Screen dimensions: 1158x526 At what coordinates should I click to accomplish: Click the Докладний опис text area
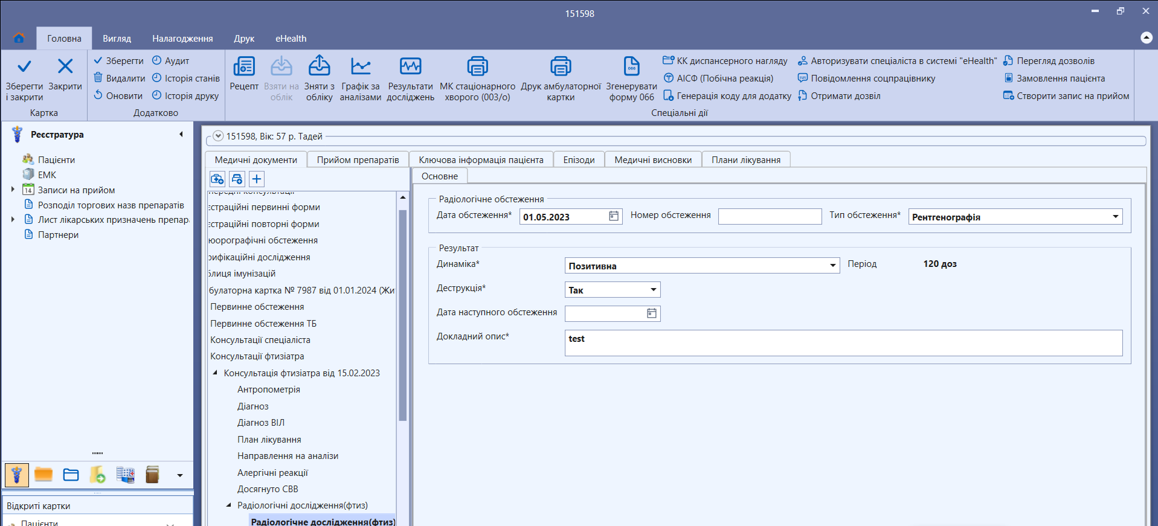843,343
